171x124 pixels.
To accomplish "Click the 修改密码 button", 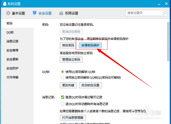I will click(x=68, y=45).
